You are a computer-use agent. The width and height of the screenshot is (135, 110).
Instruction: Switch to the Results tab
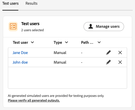[x=31, y=4]
